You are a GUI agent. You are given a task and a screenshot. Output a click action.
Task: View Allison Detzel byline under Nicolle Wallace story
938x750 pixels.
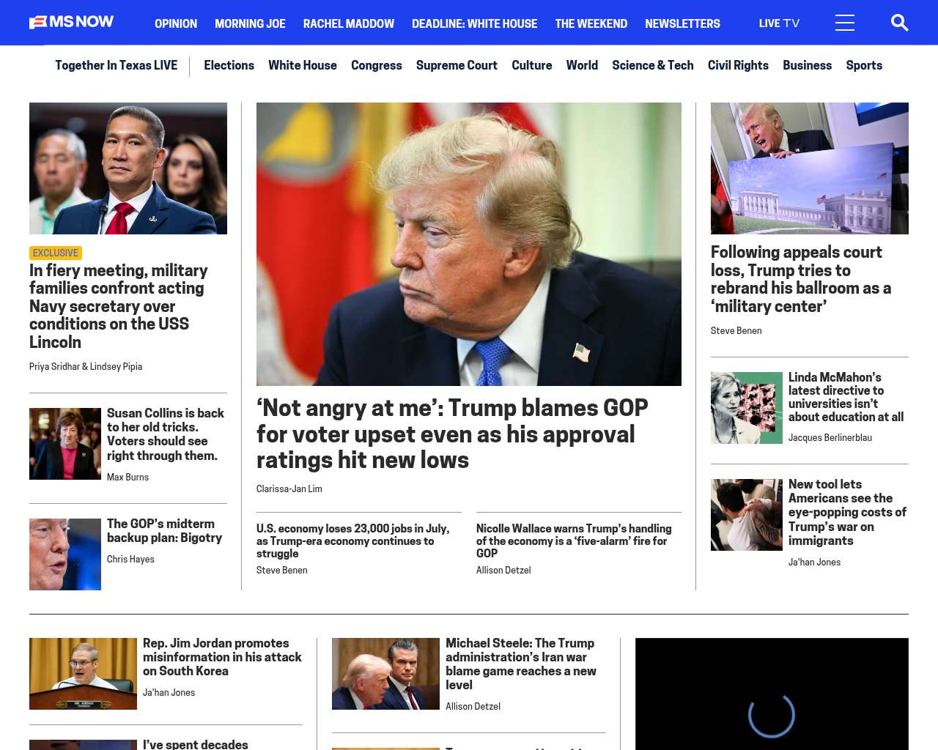pyautogui.click(x=503, y=571)
